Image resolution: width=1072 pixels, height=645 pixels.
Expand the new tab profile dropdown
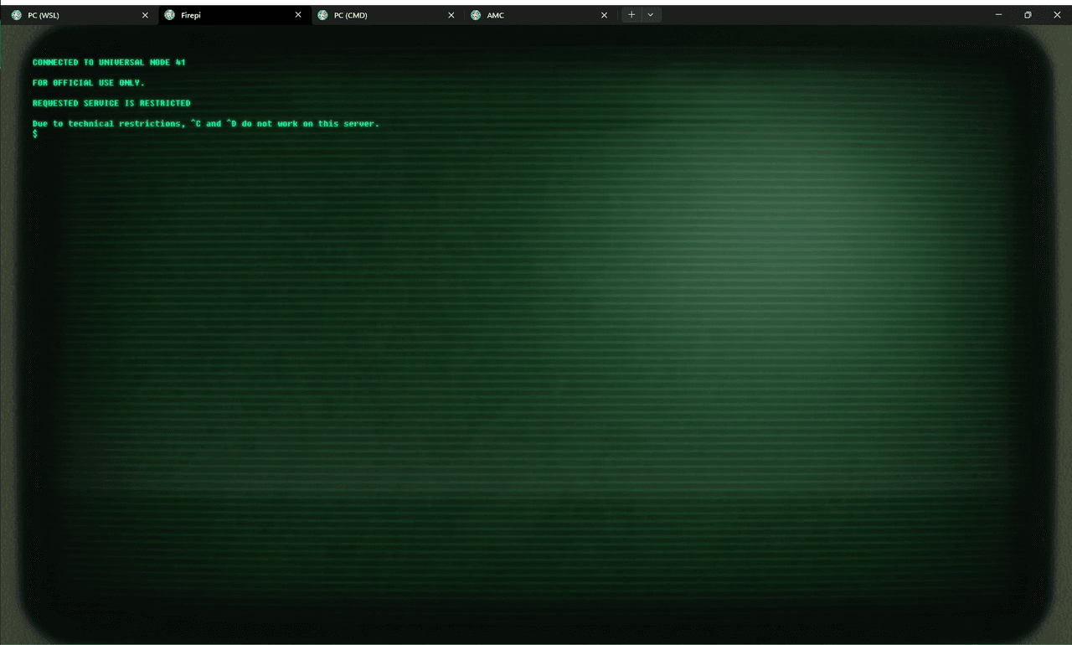click(651, 15)
